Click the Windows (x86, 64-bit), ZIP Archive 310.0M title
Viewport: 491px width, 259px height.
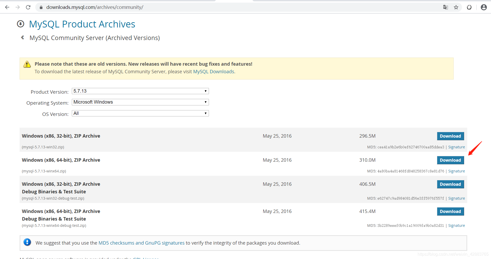pos(61,160)
